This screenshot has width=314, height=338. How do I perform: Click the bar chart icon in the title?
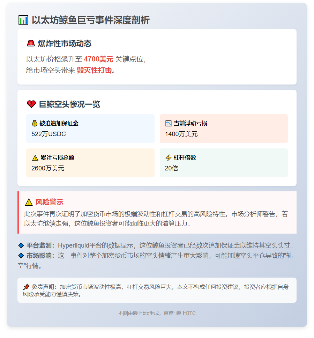(23, 20)
